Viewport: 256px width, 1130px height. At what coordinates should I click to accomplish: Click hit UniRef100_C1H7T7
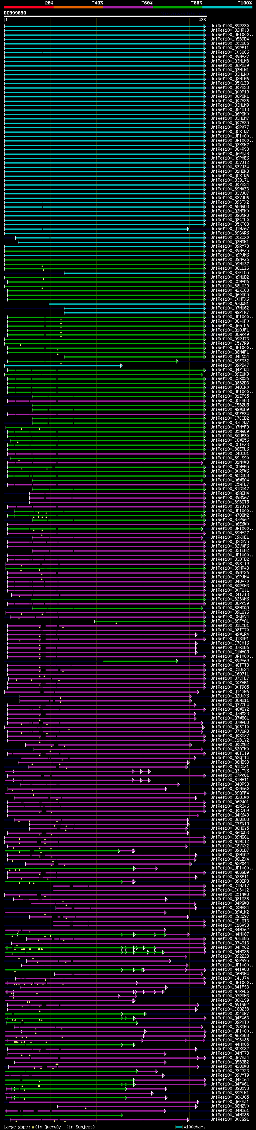pos(230,885)
